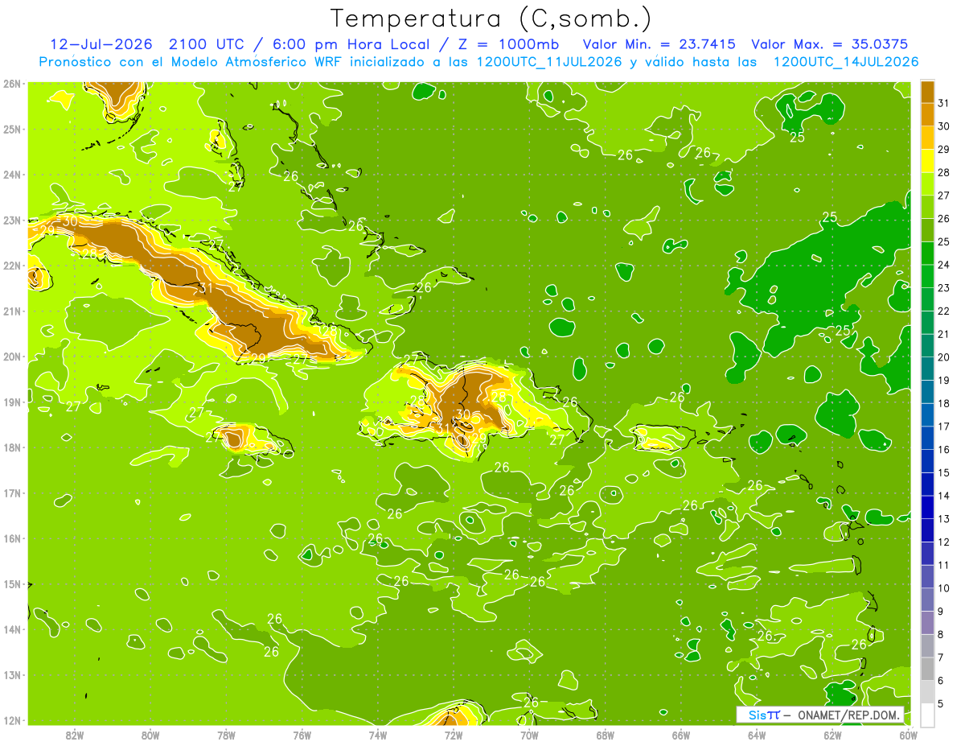This screenshot has width=965, height=746.
Task: Click the "22N" latitude axis label
Action: pos(11,266)
